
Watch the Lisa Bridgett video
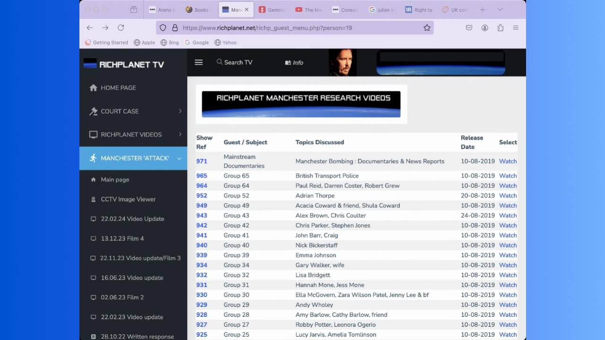508,275
